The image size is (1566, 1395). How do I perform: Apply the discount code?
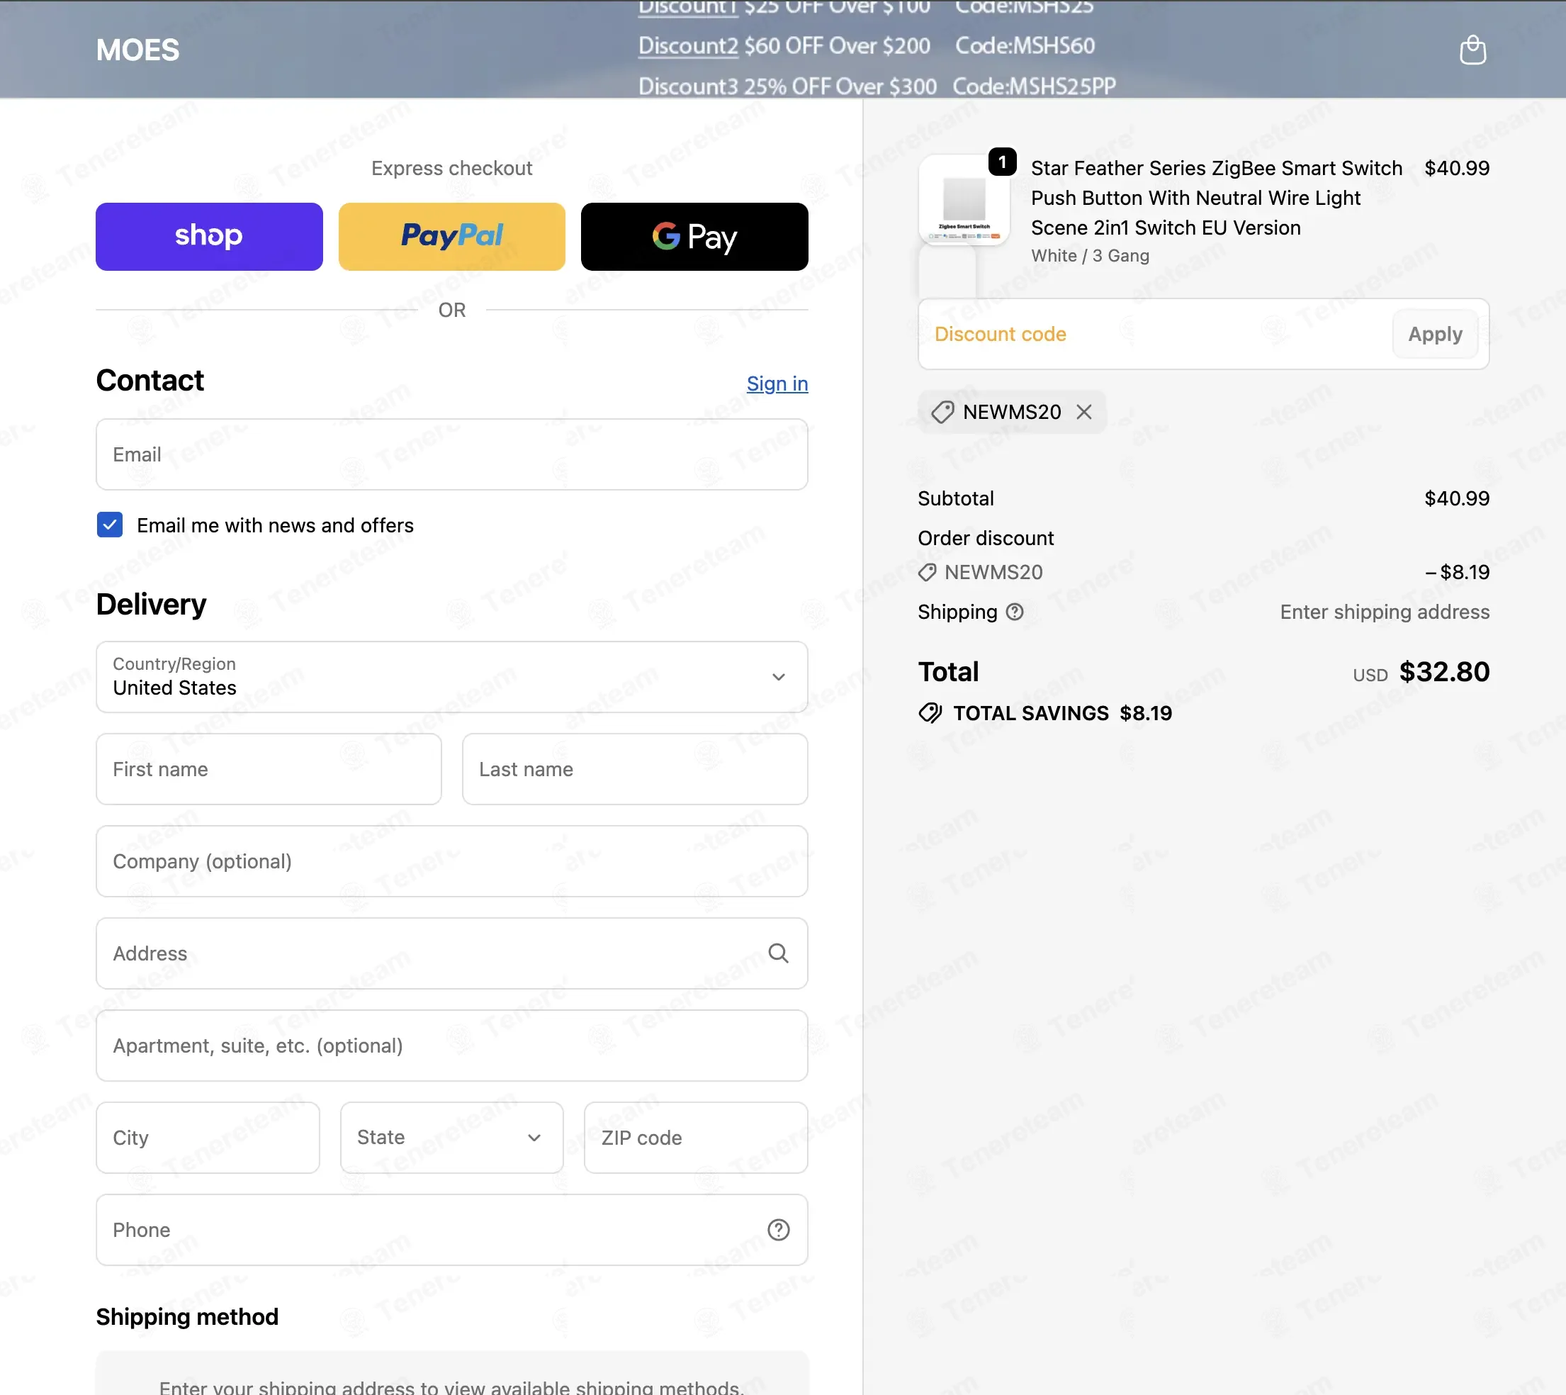pos(1435,334)
